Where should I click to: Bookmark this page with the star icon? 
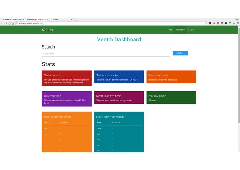pyautogui.click(x=206, y=23)
